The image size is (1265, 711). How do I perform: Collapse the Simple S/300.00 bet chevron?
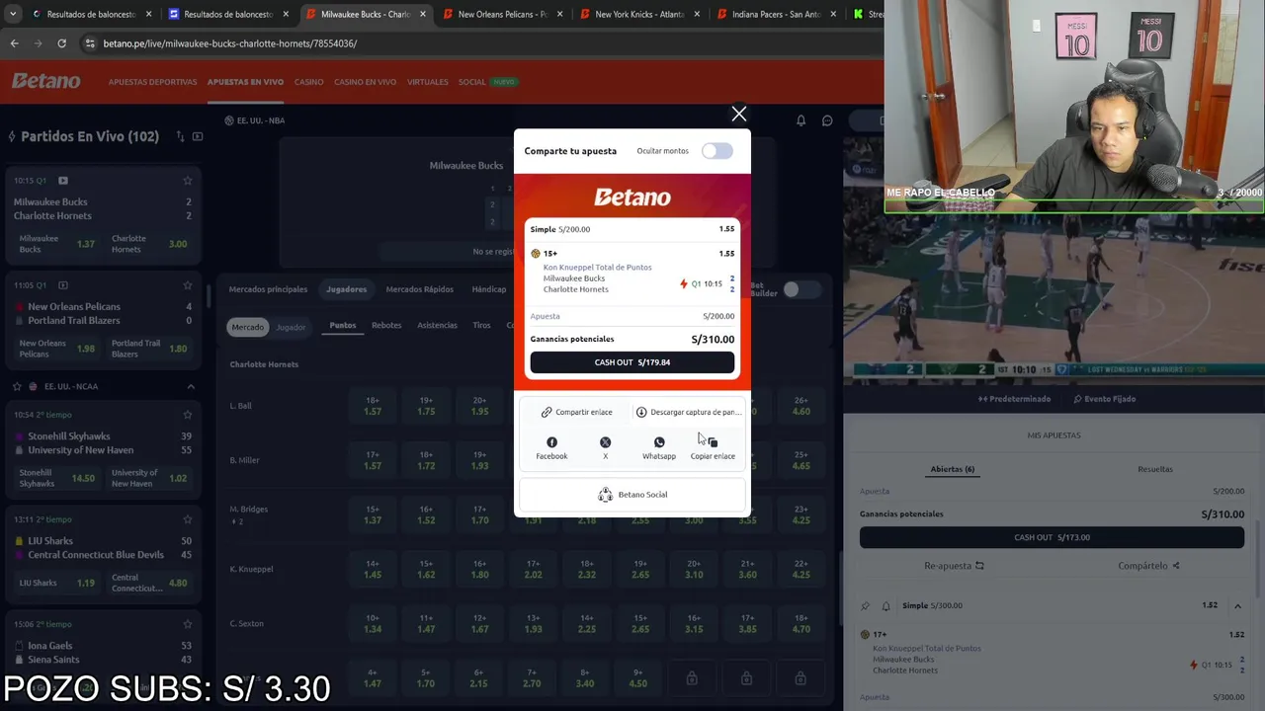pos(1237,605)
